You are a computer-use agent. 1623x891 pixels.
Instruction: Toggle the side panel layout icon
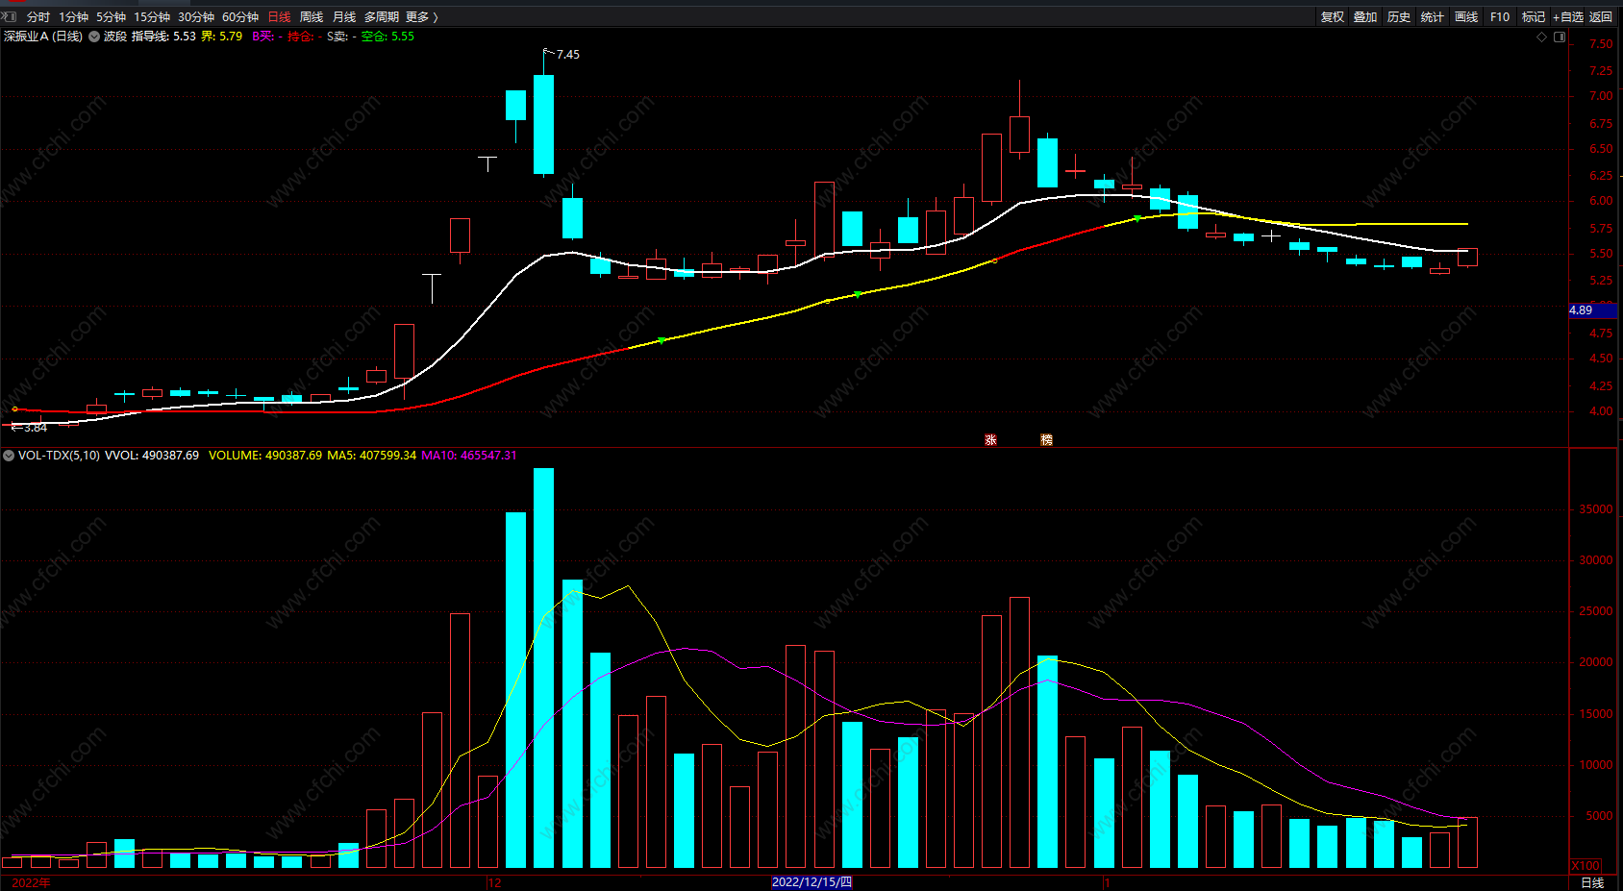coord(1560,37)
